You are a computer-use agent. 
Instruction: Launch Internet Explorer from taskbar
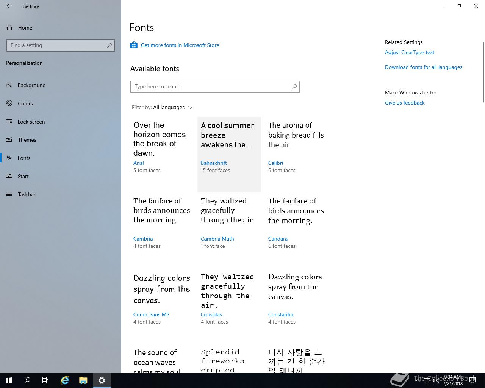[65, 380]
